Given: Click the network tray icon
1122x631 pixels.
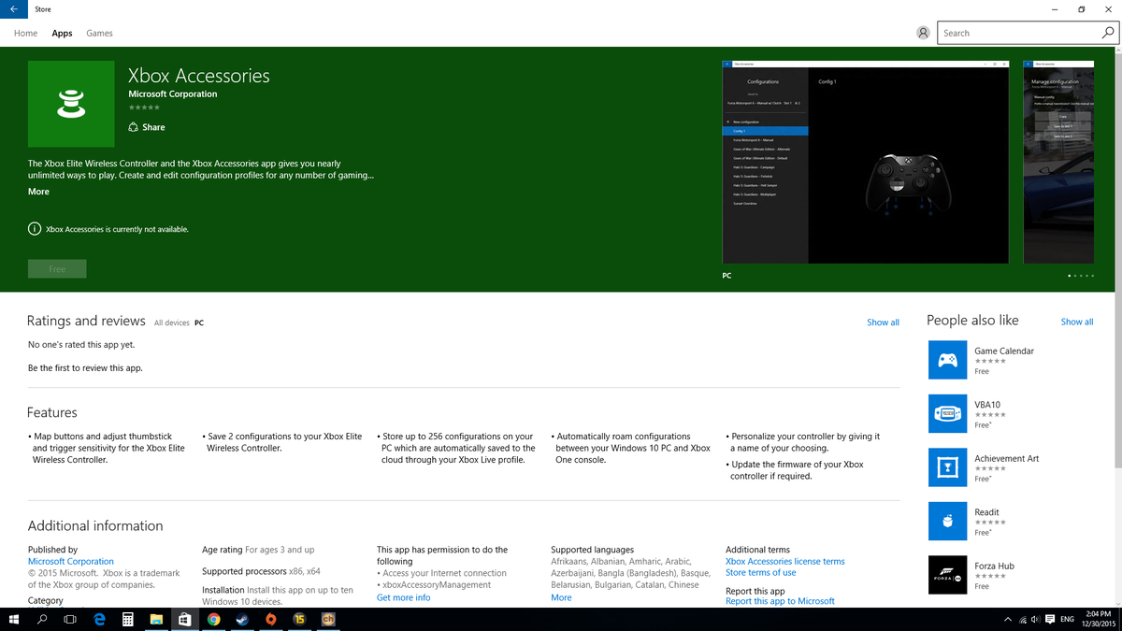Looking at the screenshot, I should 1022,619.
